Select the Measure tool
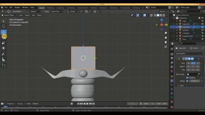 click(x=4, y=60)
